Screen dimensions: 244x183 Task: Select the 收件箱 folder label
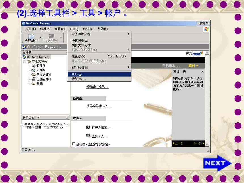(x=41, y=66)
